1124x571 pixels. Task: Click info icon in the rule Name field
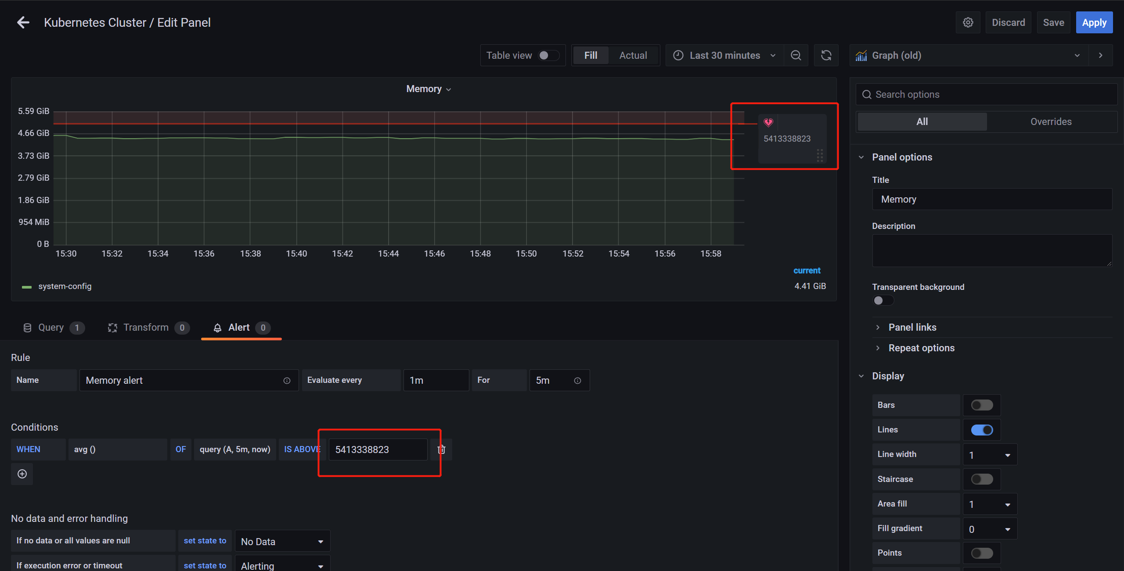pos(287,381)
